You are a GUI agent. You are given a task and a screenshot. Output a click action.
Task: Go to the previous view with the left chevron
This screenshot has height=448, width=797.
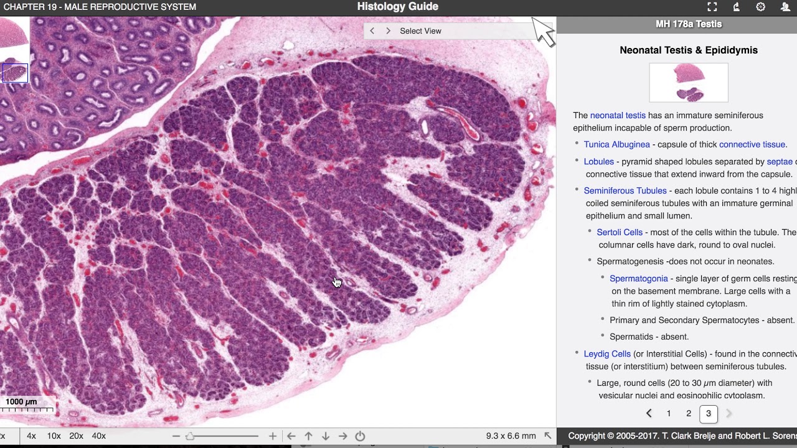pos(372,30)
